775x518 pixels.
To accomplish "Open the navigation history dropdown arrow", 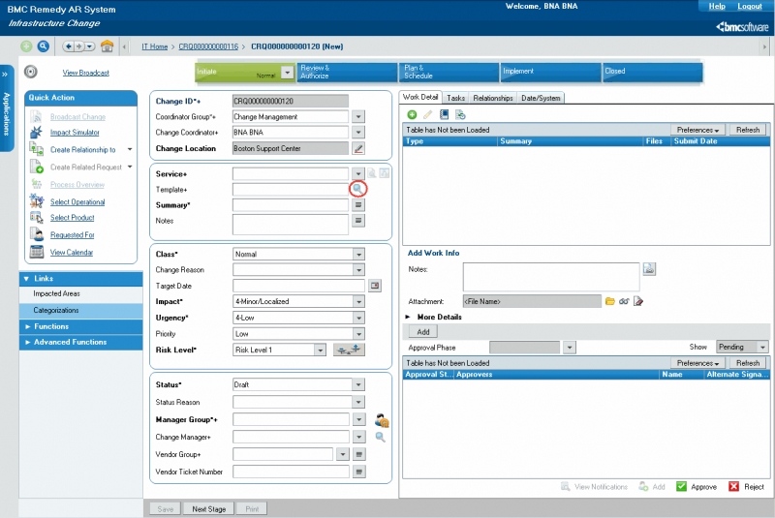I will (x=89, y=46).
